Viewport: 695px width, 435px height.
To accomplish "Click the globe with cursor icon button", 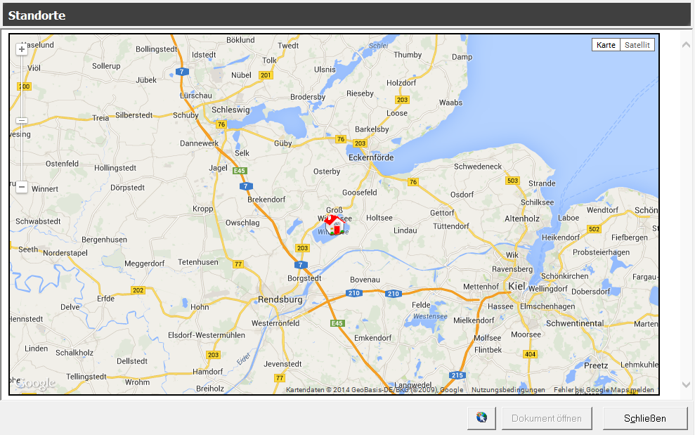I will pos(481,418).
